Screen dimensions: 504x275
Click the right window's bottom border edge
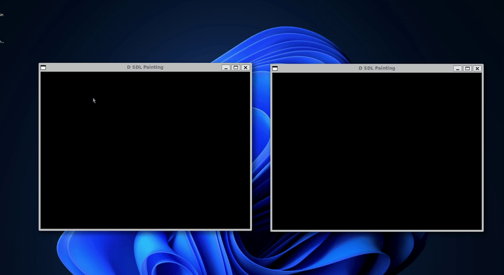tap(376, 230)
